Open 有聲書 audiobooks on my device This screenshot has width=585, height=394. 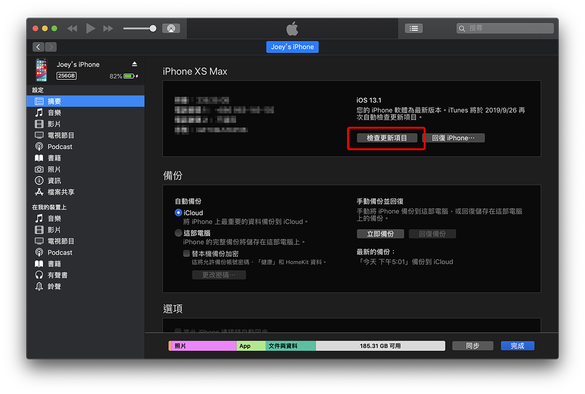(58, 276)
